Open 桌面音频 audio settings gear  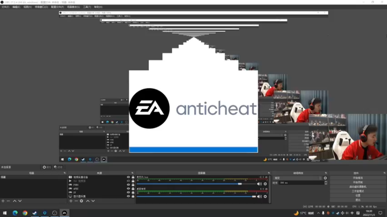265,196
